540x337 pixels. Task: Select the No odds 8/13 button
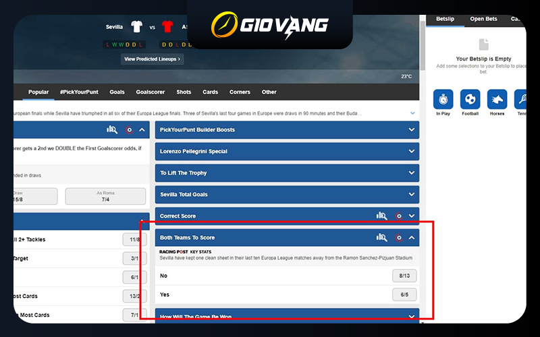(404, 276)
